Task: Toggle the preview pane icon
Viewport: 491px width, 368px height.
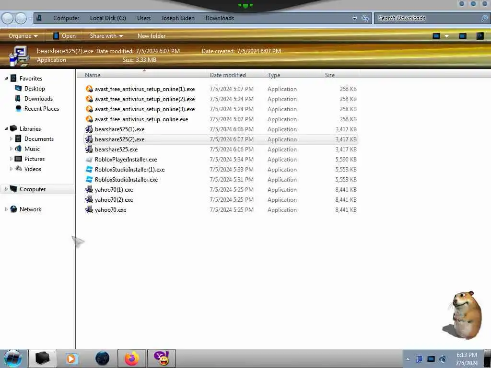Action: click(x=463, y=36)
